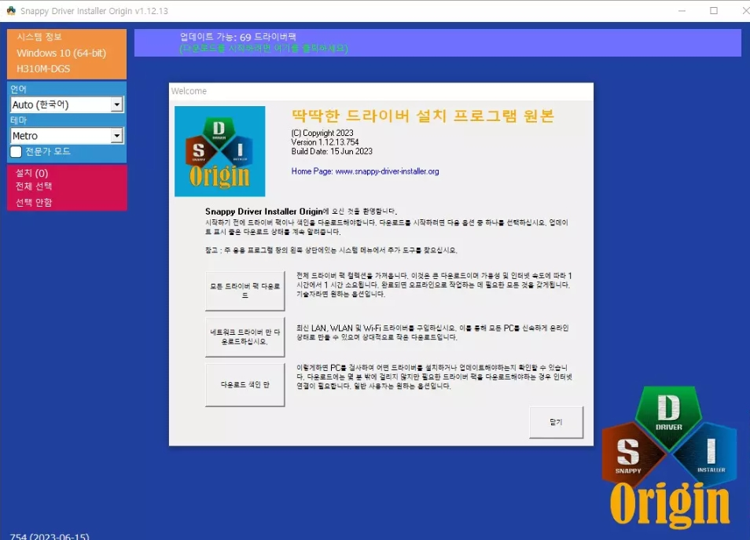Enable the 전문가 모드 checkbox
Image resolution: width=750 pixels, height=540 pixels.
coord(17,152)
